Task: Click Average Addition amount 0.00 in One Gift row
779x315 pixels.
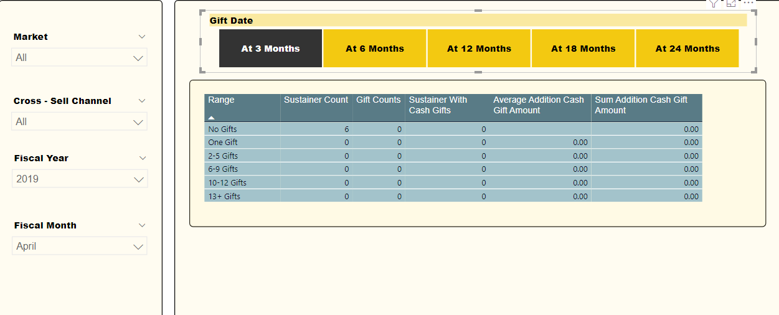Action: 580,143
